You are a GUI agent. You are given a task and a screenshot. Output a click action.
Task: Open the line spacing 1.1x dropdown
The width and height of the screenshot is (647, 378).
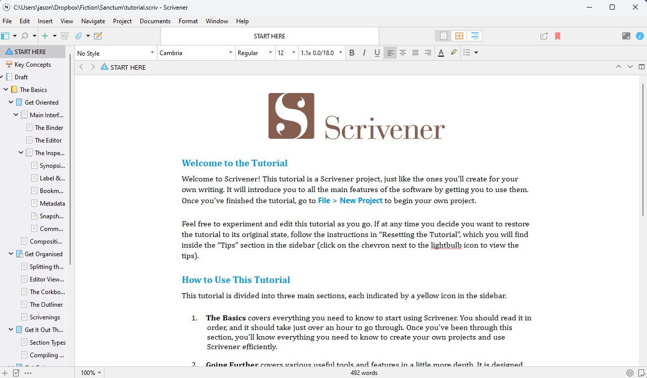tap(321, 53)
